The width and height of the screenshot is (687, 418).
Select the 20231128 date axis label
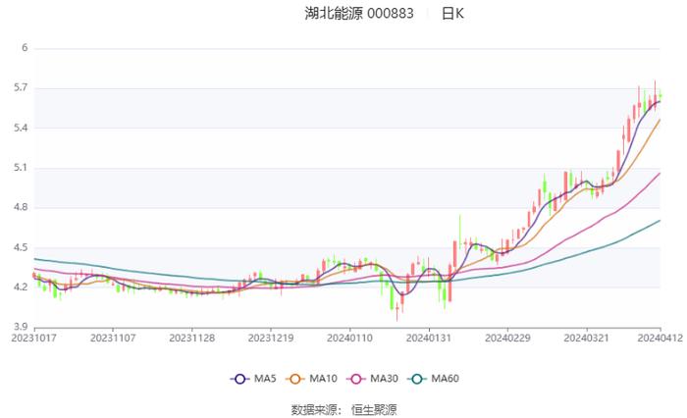[192, 339]
